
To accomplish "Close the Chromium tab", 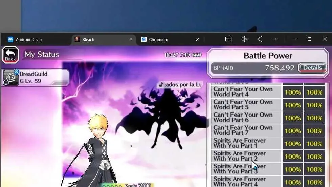I will point(198,39).
